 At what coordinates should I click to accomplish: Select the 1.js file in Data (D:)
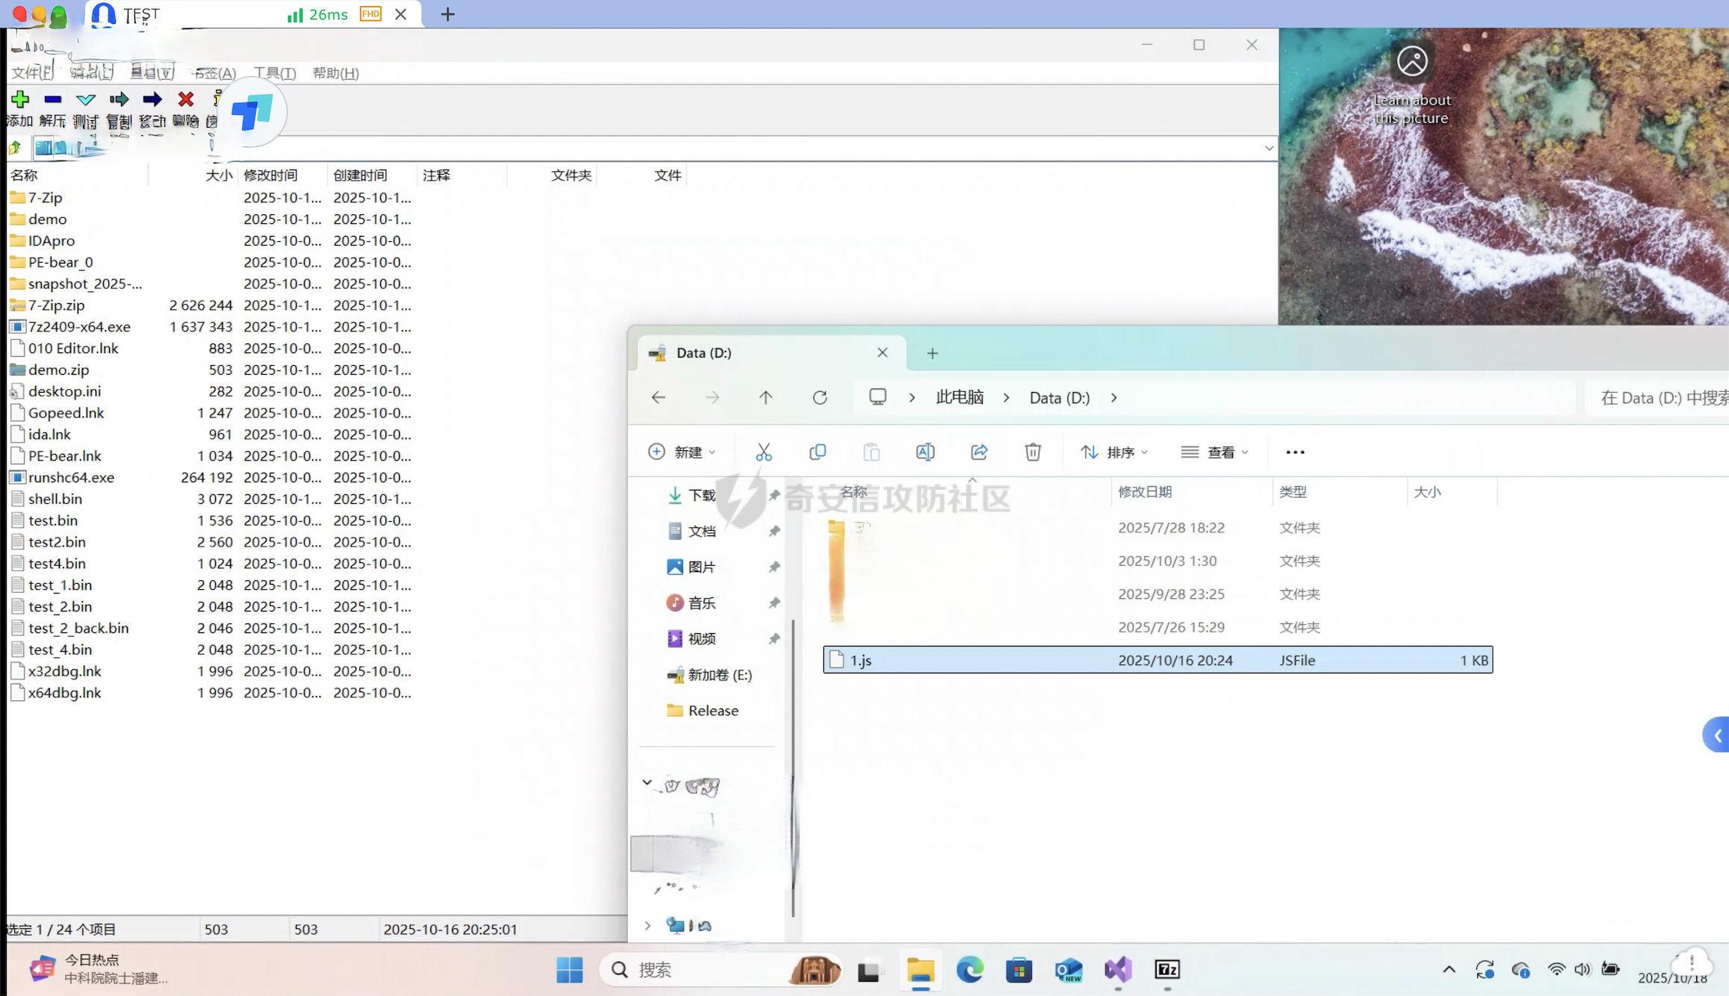pyautogui.click(x=859, y=660)
